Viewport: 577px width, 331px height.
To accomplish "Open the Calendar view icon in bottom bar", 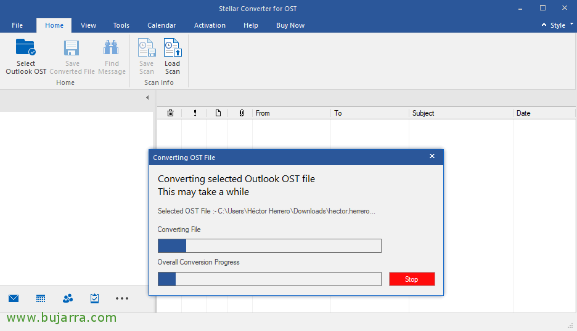I will pyautogui.click(x=41, y=298).
